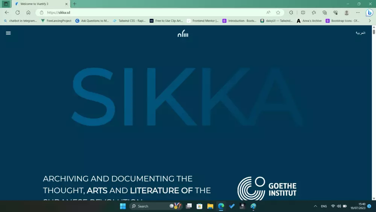Click the Sikka logo in header
This screenshot has width=376, height=212.
pyautogui.click(x=183, y=34)
